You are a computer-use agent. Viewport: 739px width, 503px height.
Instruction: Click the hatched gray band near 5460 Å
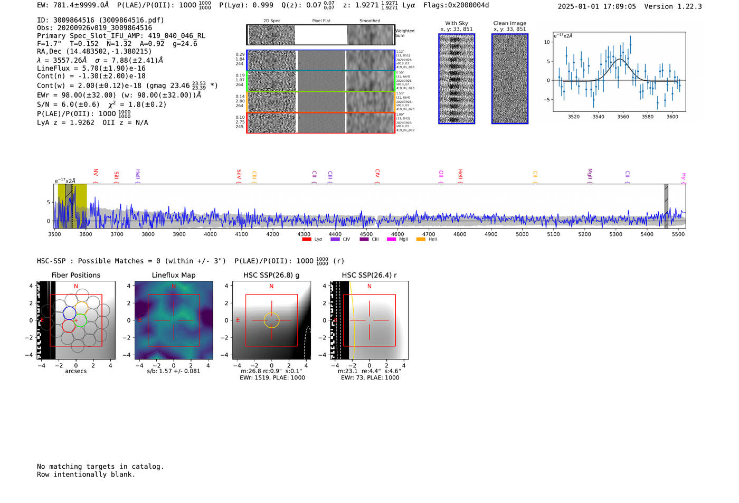(x=666, y=206)
